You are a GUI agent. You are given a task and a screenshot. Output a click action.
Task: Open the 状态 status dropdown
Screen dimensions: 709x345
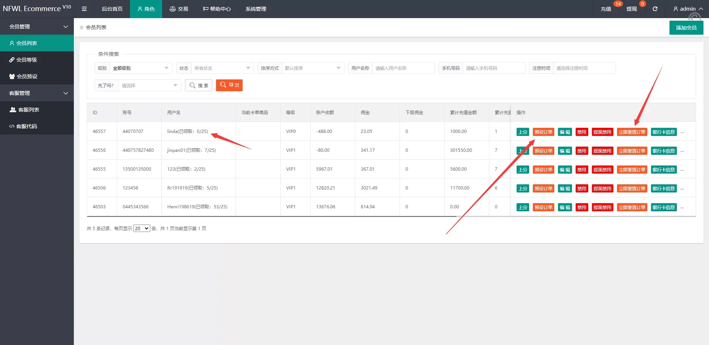(x=222, y=68)
